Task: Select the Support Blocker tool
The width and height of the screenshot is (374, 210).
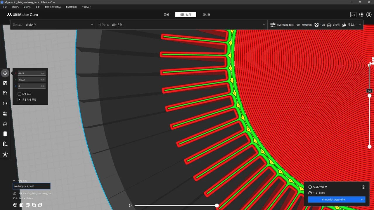Action: pyautogui.click(x=5, y=124)
